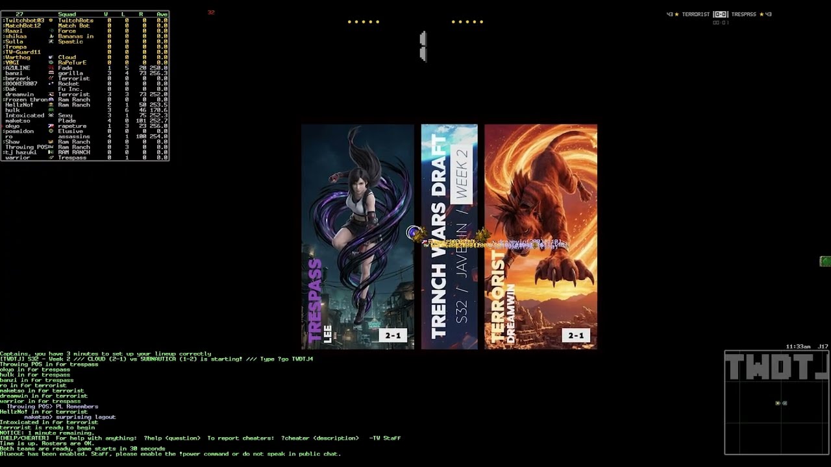Select the Ave column header
831x467 pixels.
tap(162, 14)
